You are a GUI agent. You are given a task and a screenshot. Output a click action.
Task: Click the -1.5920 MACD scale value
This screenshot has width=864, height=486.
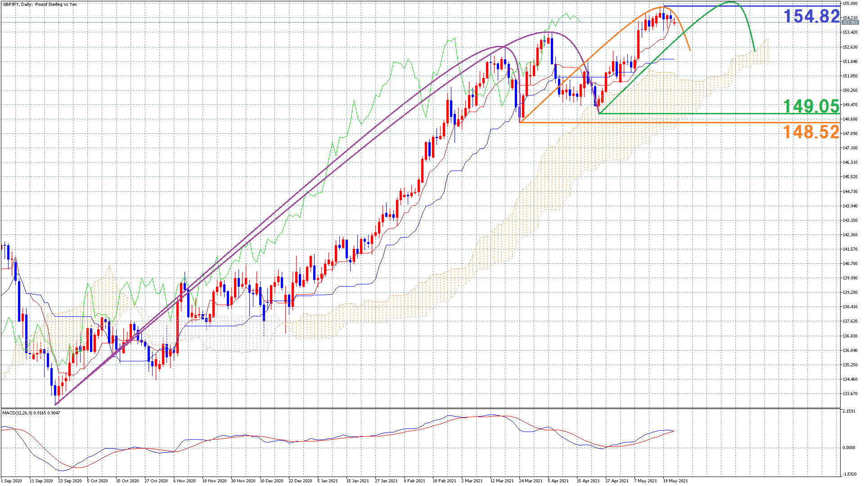coord(849,474)
